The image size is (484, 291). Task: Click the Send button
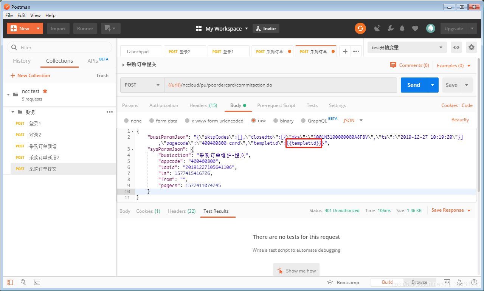[414, 85]
